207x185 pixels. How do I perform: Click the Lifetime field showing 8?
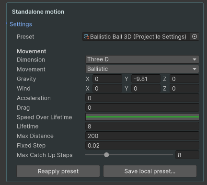142,126
